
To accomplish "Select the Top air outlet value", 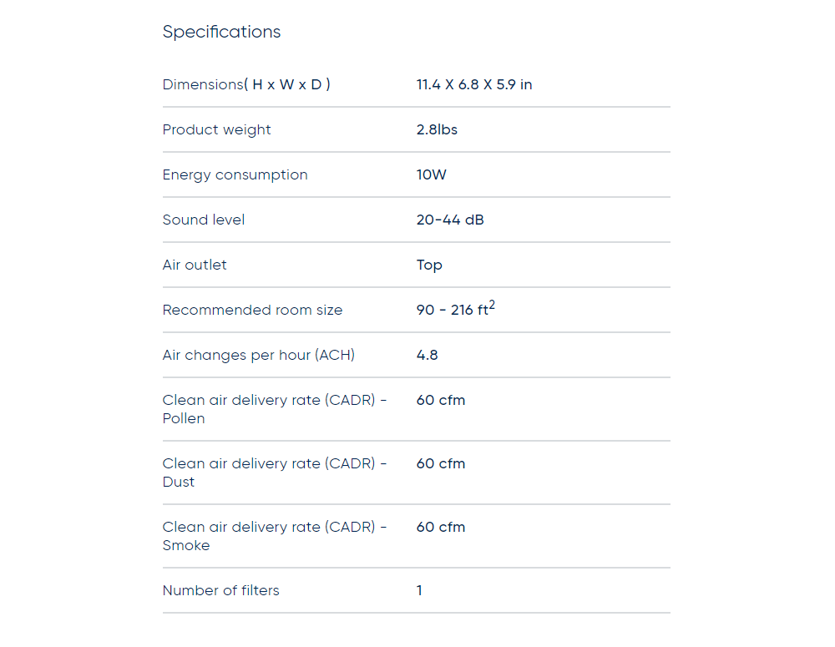I will pos(429,265).
